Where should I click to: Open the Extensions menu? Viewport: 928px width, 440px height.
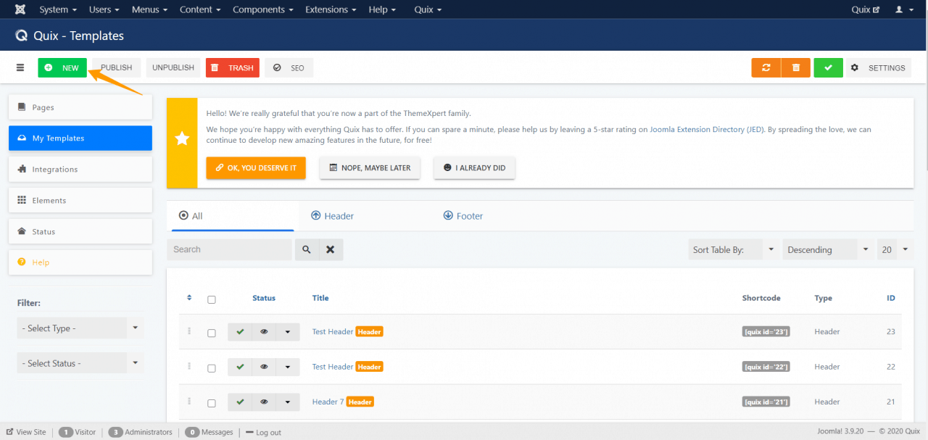tap(331, 9)
